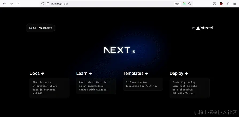Save to Pocket icon in toolbar
This screenshot has height=117, width=239.
214,4
